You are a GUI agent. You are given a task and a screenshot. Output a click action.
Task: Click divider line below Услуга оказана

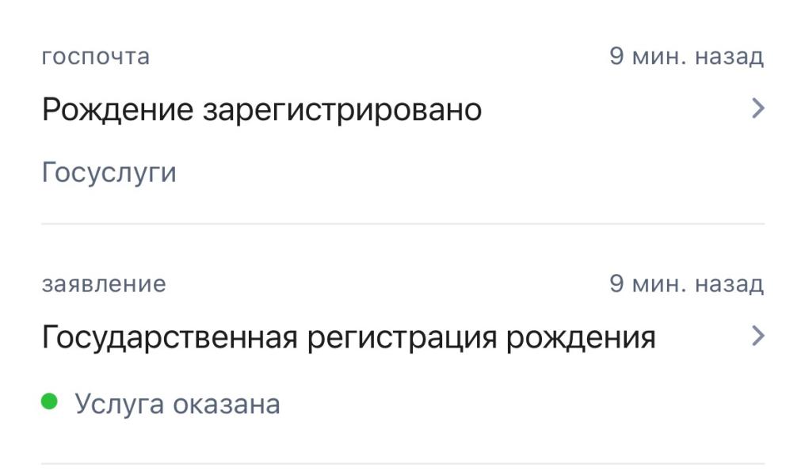pos(402,463)
